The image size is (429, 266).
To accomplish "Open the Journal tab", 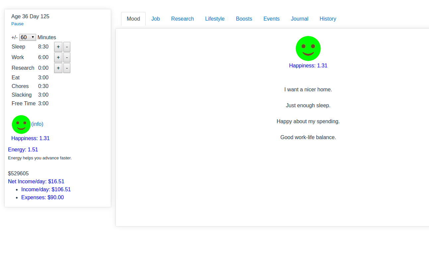I will click(300, 19).
